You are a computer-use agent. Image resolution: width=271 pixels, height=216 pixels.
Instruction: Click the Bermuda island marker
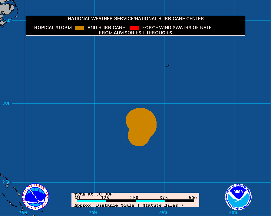(168, 66)
